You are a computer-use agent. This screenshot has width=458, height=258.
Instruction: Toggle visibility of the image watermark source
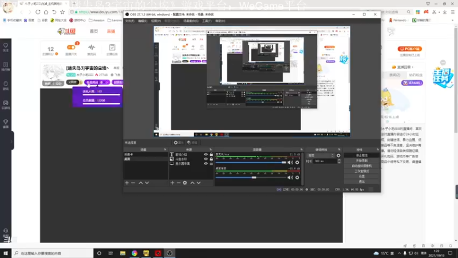(206, 159)
